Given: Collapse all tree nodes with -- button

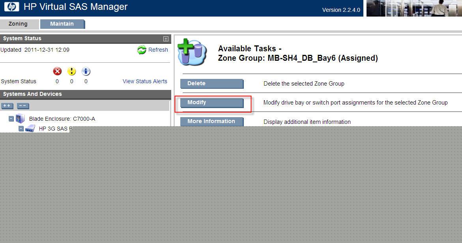Looking at the screenshot, I should (x=23, y=106).
